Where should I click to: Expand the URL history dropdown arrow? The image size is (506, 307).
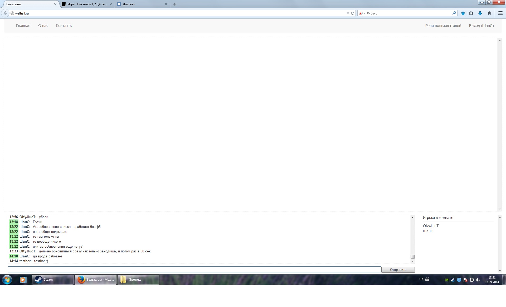click(348, 13)
